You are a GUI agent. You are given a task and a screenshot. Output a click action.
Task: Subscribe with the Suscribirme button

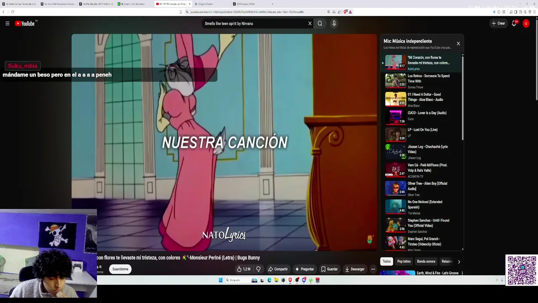point(120,269)
